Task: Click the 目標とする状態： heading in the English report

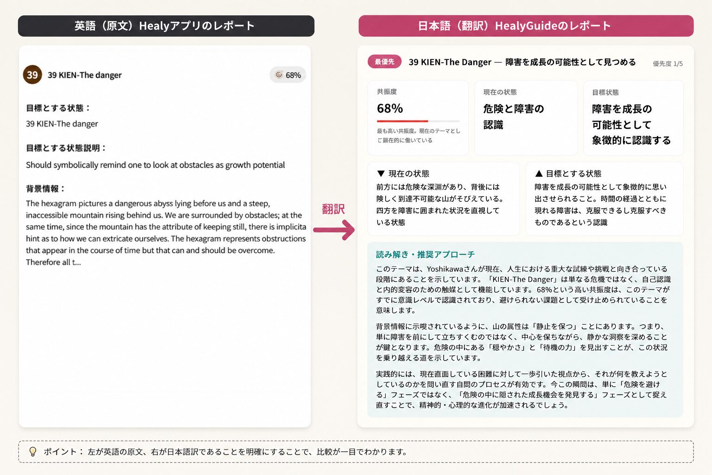Action: point(58,108)
